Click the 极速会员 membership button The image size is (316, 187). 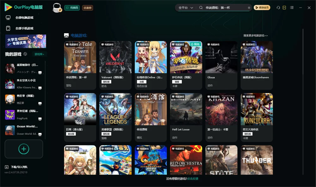(262, 8)
